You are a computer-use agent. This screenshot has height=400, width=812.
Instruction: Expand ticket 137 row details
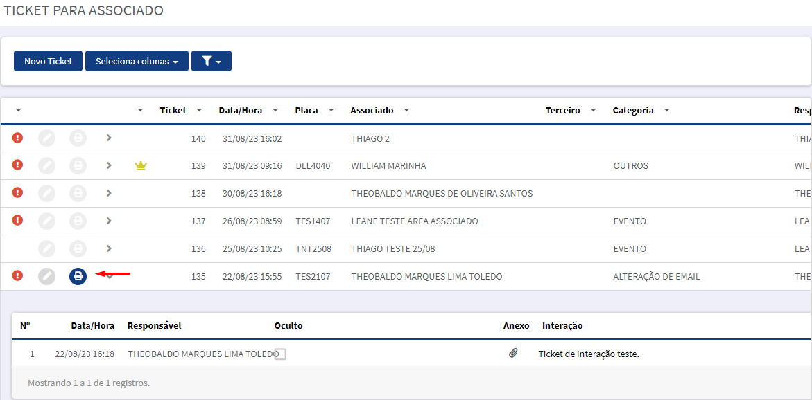pos(109,221)
